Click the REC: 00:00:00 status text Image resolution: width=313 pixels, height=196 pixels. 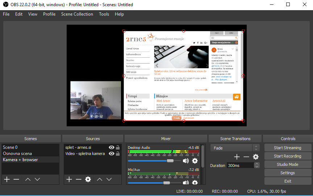pyautogui.click(x=225, y=191)
